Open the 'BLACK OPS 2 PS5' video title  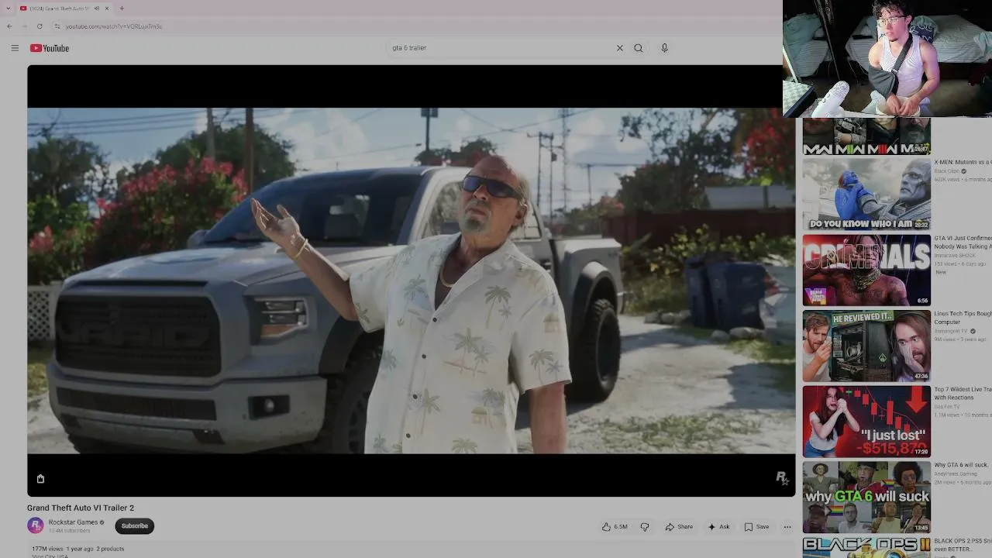click(963, 545)
